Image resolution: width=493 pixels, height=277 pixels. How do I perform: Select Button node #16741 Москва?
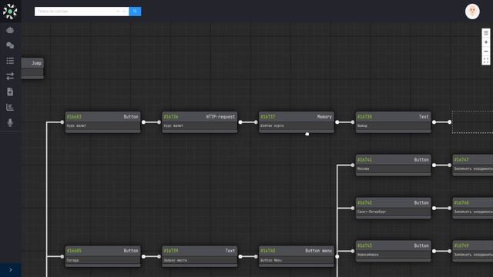(x=394, y=165)
